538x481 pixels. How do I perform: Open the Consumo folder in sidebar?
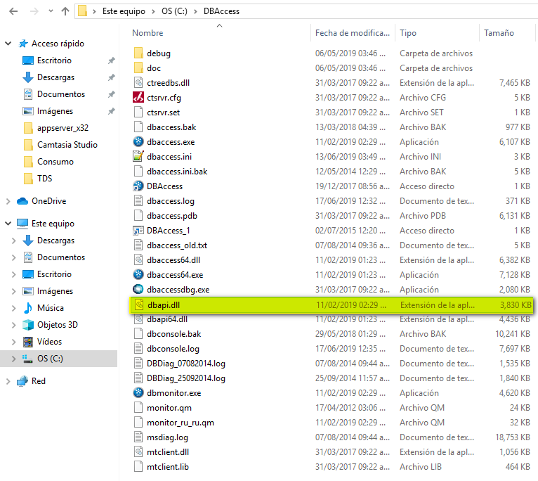[55, 162]
